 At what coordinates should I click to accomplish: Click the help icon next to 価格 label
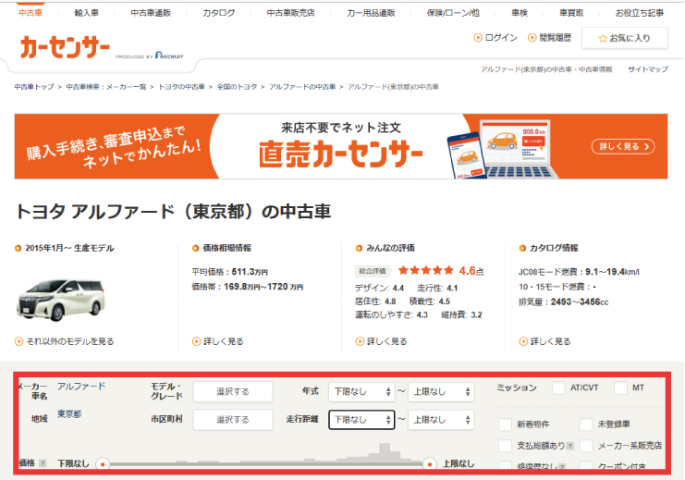43,463
